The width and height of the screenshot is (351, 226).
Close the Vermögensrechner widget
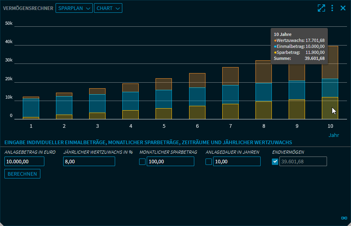pyautogui.click(x=343, y=8)
